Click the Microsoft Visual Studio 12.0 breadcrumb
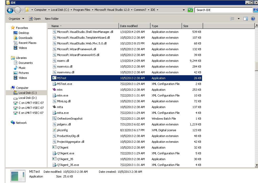 pyautogui.click(x=112, y=10)
